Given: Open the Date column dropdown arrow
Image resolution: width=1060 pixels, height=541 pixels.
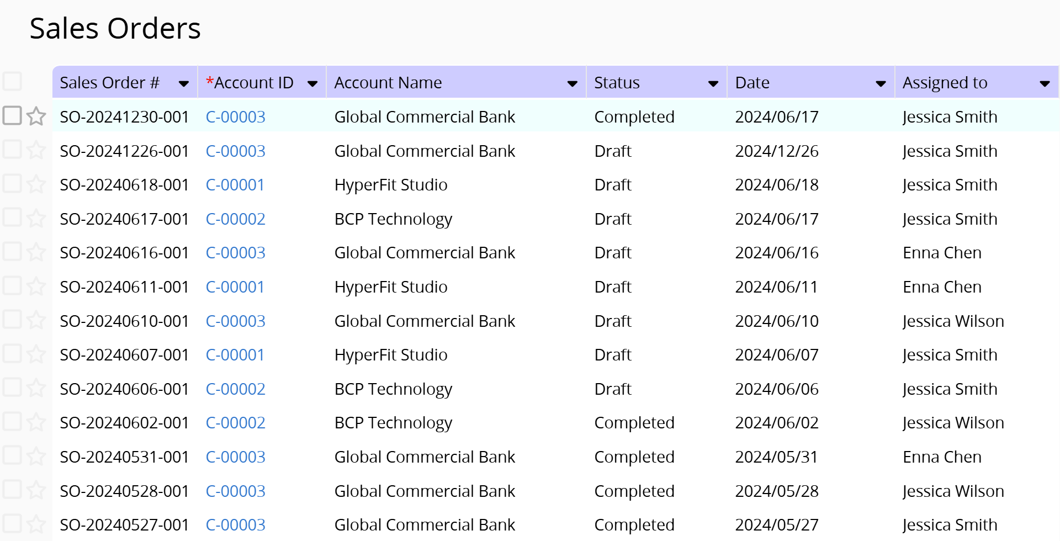Looking at the screenshot, I should click(x=881, y=84).
